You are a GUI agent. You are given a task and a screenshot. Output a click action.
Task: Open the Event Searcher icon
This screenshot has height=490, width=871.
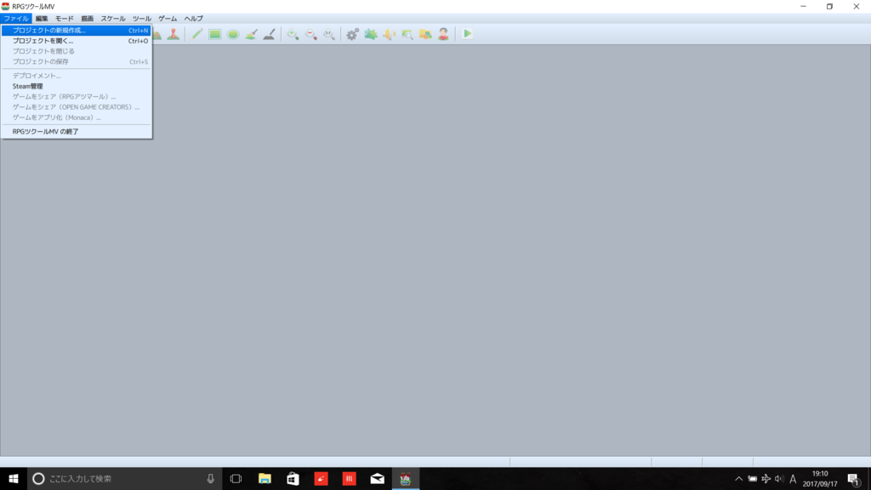tap(407, 34)
